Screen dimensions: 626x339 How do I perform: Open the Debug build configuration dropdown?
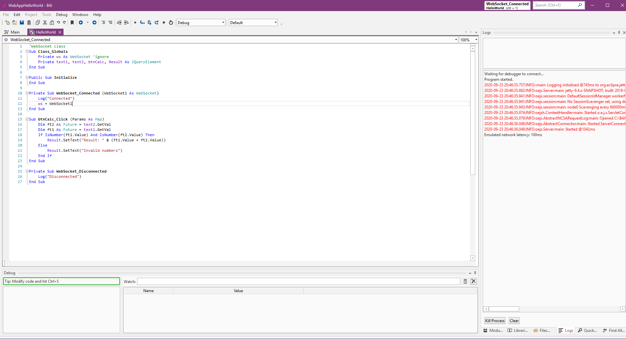pos(201,22)
